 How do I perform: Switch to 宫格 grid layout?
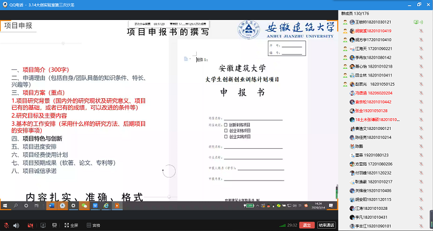tap(93, 226)
